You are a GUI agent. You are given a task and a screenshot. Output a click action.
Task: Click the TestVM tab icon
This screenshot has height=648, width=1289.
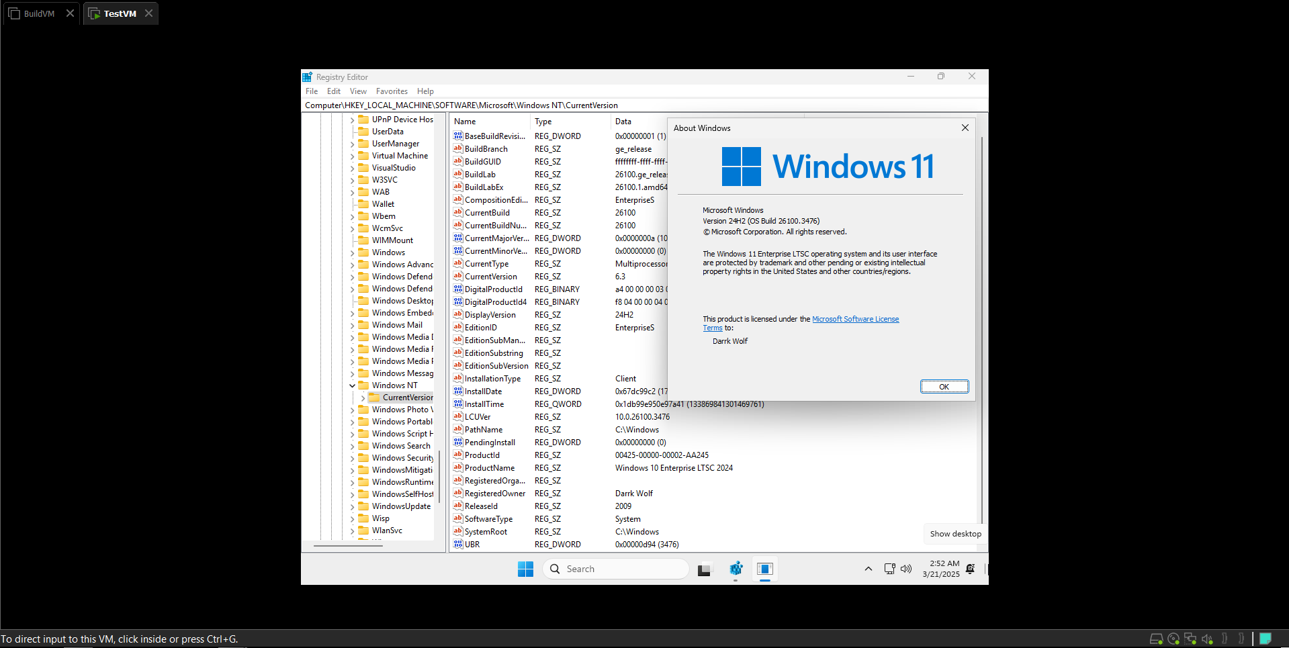pos(94,13)
